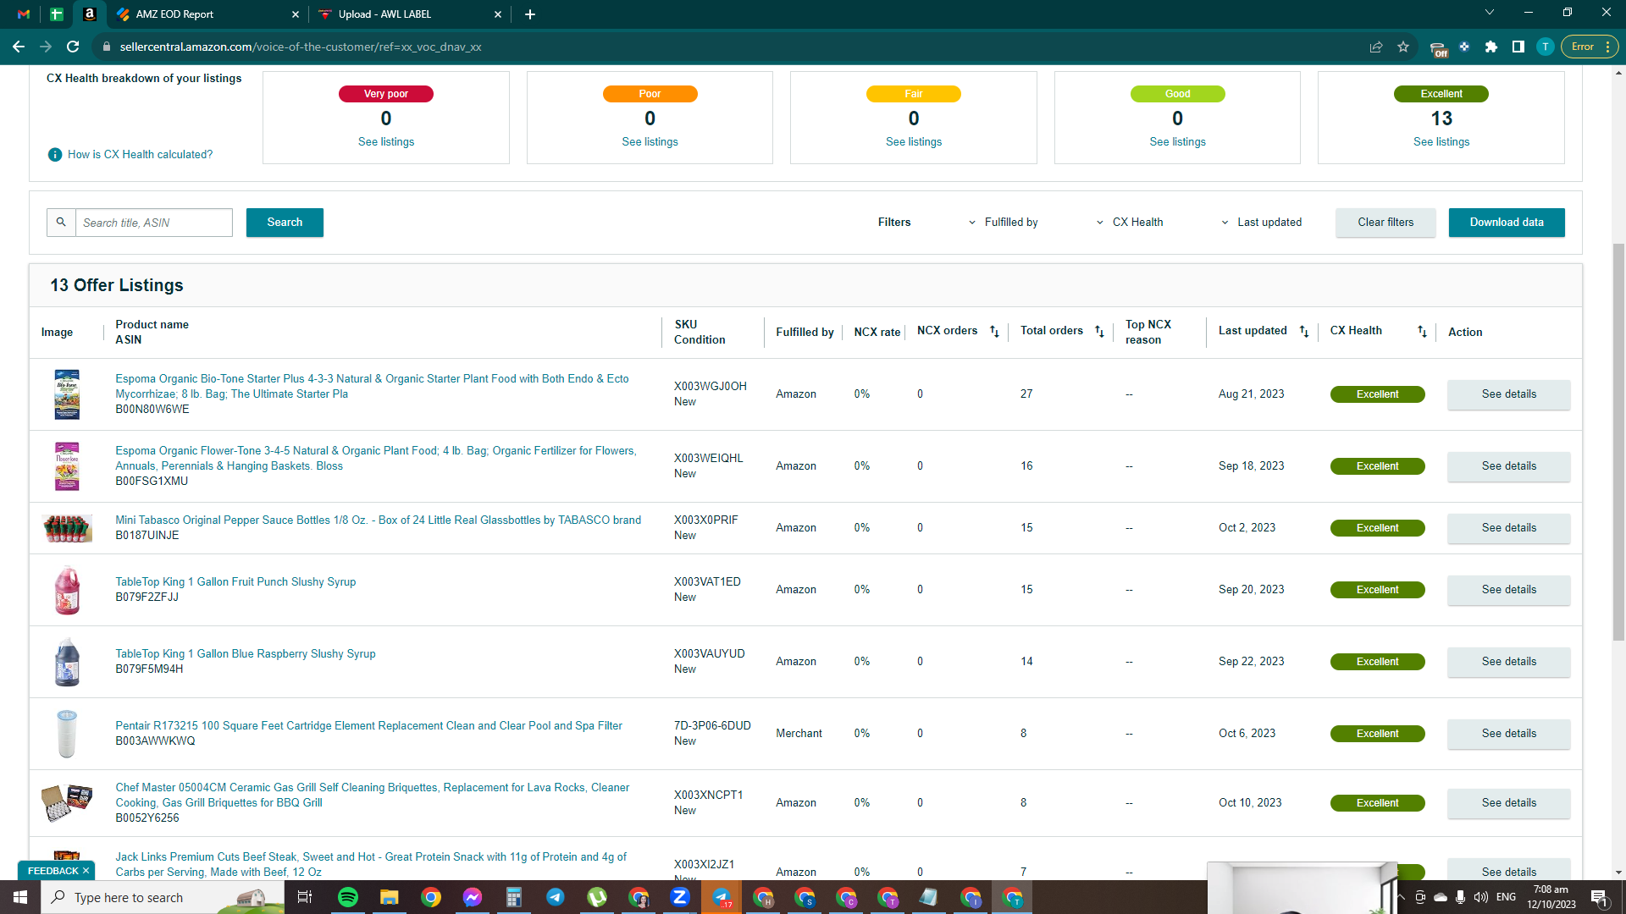Viewport: 1626px width, 914px height.
Task: Open the Zoom app in the taskbar
Action: 680,897
